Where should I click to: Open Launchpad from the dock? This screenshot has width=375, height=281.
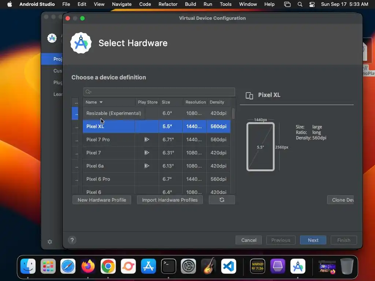click(48, 266)
